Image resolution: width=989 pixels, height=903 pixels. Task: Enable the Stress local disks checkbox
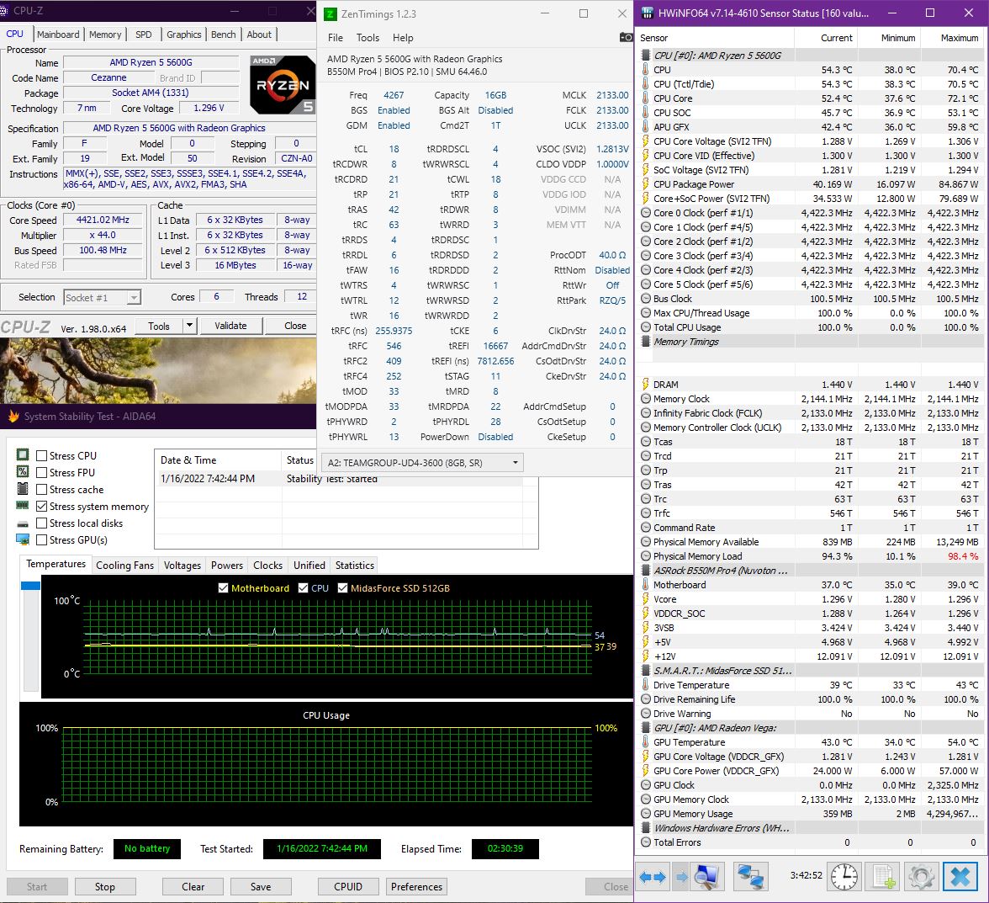42,523
